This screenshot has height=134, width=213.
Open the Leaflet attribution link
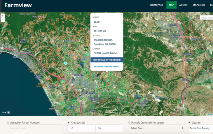tap(210, 114)
